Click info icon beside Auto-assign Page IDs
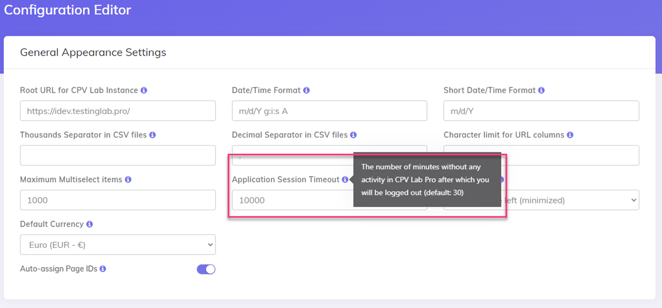Viewport: 662px width, 308px height. (x=103, y=269)
